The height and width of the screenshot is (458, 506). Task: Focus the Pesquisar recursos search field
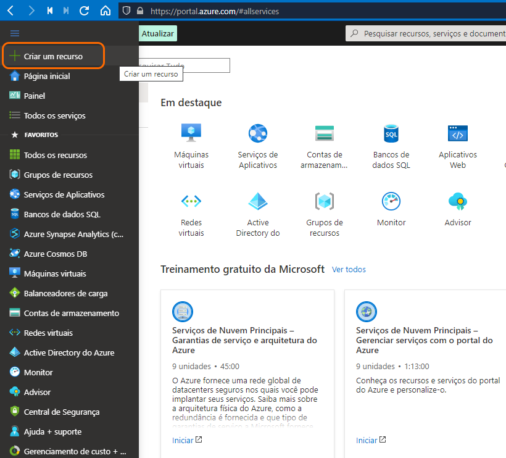click(x=426, y=33)
